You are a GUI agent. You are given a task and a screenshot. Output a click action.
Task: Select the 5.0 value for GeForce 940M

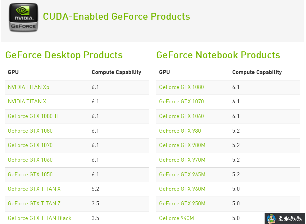pyautogui.click(x=236, y=218)
